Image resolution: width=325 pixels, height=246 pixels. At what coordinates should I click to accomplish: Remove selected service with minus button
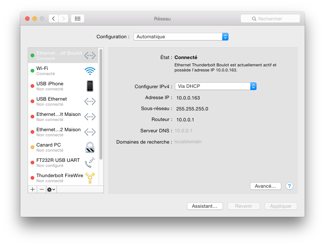[42, 190]
